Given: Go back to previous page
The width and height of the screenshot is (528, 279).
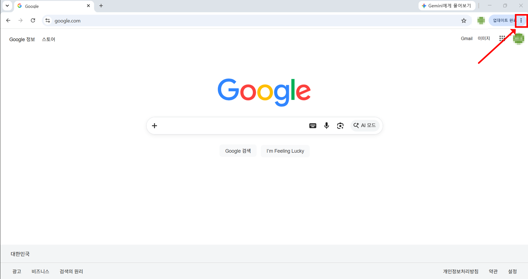Looking at the screenshot, I should [8, 21].
